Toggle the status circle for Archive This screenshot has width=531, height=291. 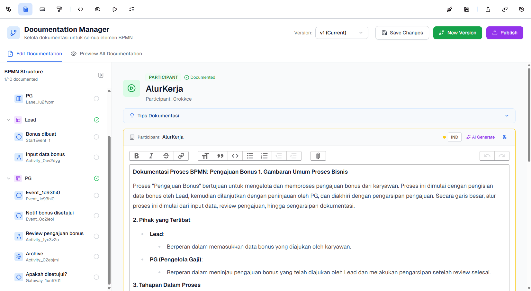pos(96,257)
